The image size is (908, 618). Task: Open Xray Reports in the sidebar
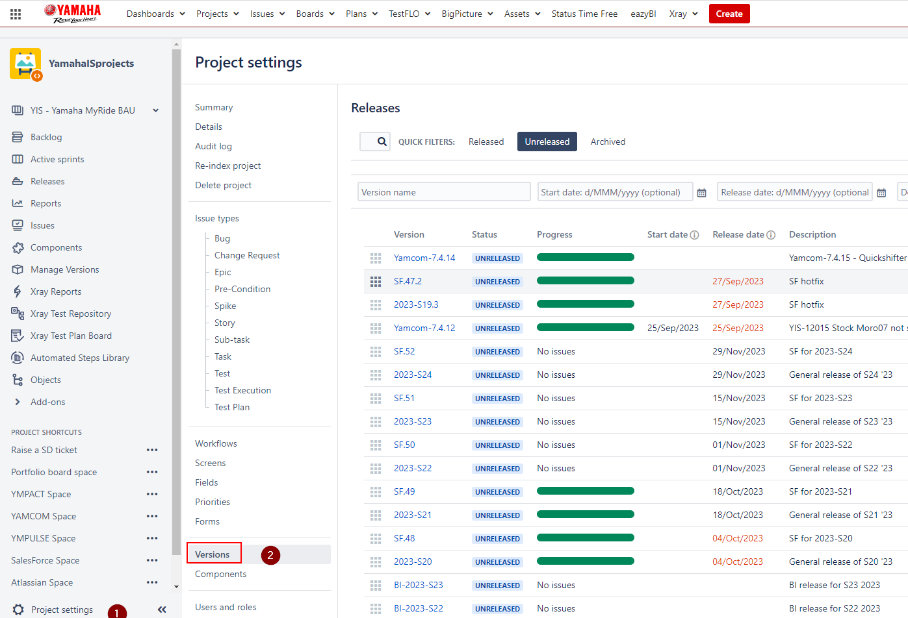[x=56, y=291]
